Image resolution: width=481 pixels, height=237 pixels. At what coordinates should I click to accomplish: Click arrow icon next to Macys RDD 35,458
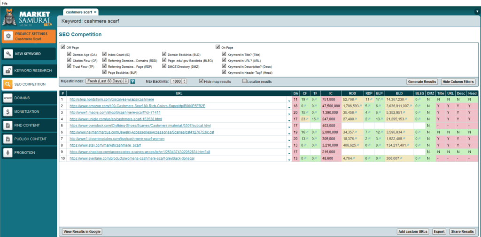point(355,113)
